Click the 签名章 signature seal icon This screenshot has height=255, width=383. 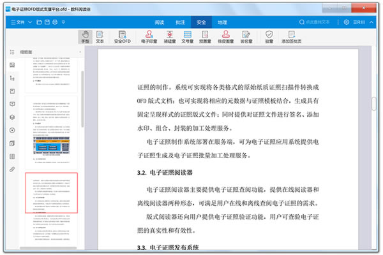pyautogui.click(x=245, y=37)
